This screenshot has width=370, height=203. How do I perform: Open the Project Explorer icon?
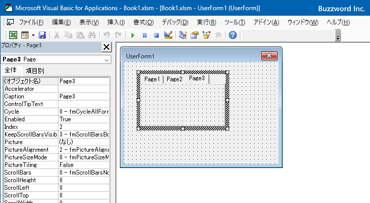(183, 35)
